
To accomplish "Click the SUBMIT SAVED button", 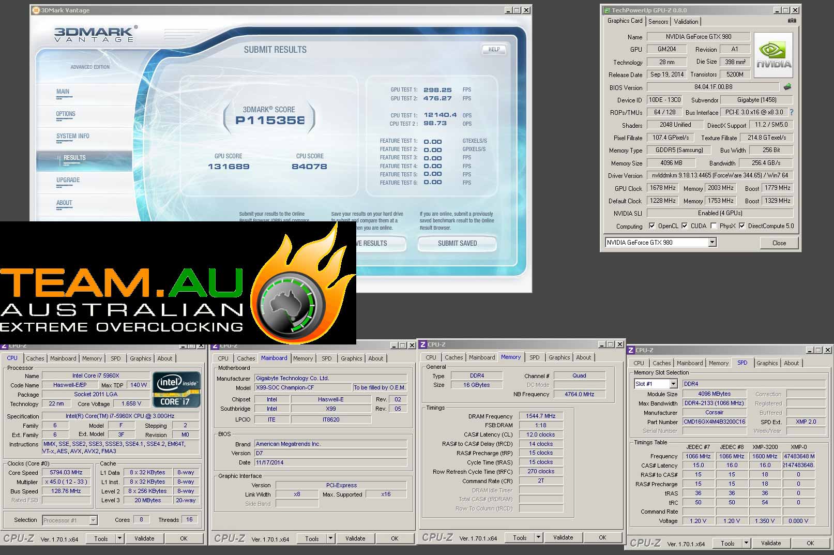I will point(457,243).
